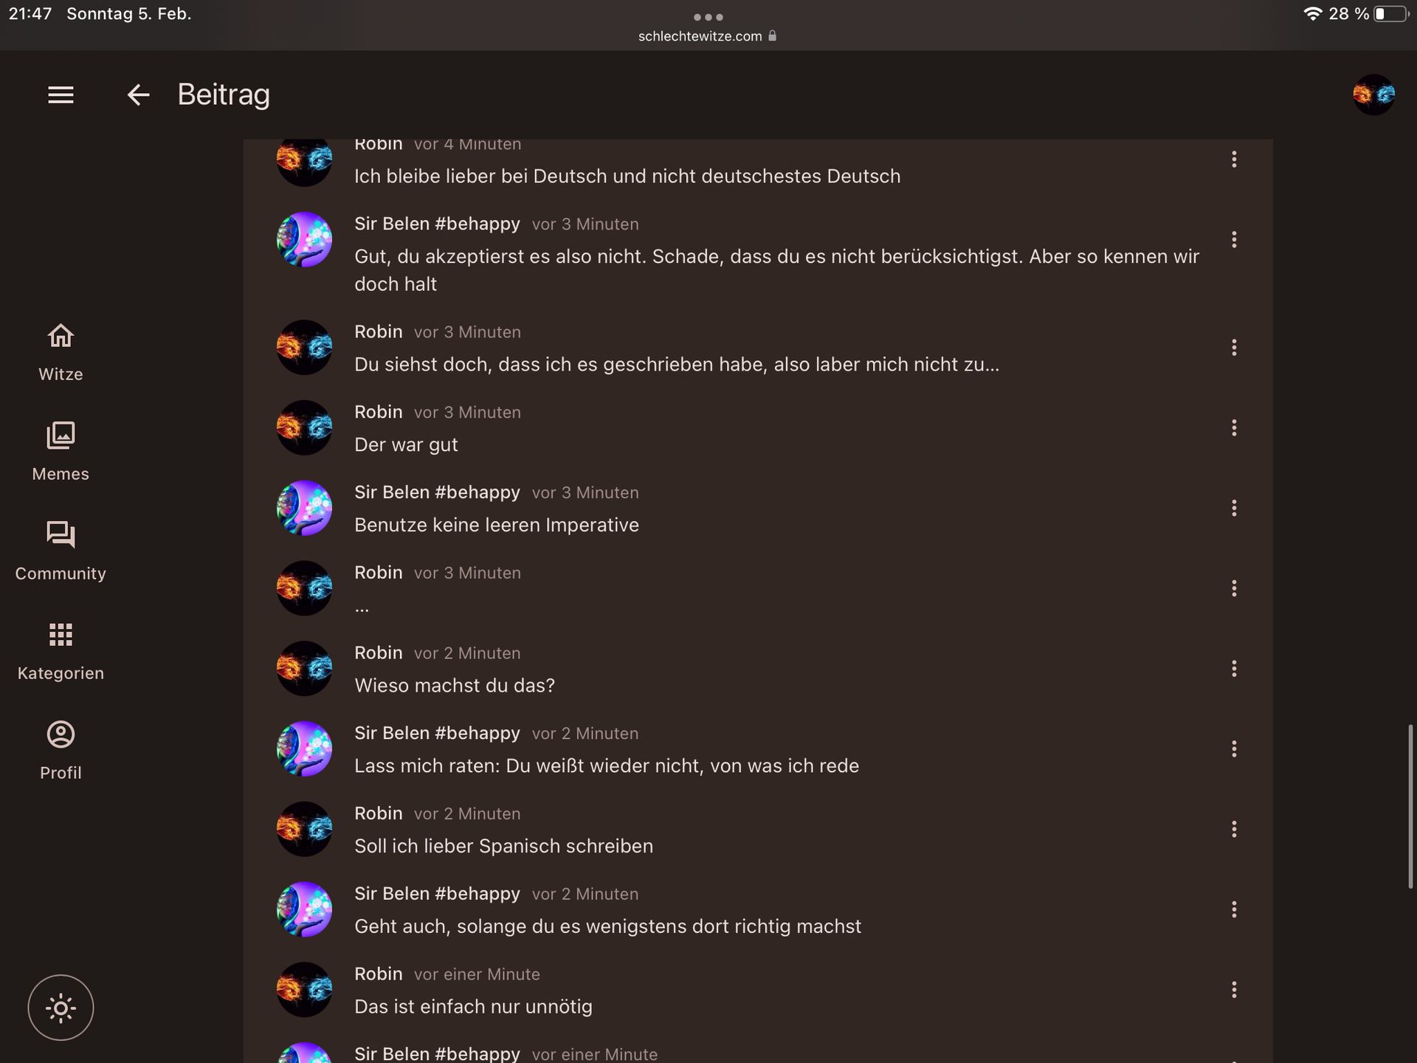Open options for 'Der war gut' comment
Viewport: 1417px width, 1063px height.
pos(1234,427)
